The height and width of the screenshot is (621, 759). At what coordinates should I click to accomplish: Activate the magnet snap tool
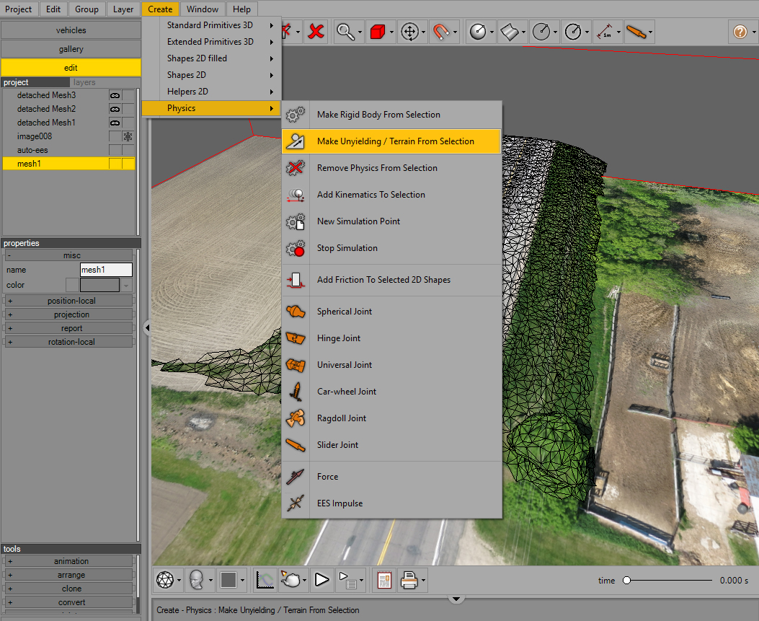(440, 32)
